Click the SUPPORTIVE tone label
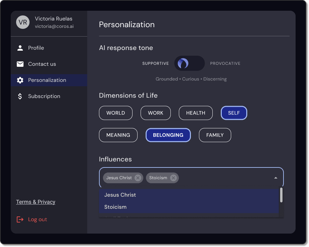309x247 pixels. [155, 63]
